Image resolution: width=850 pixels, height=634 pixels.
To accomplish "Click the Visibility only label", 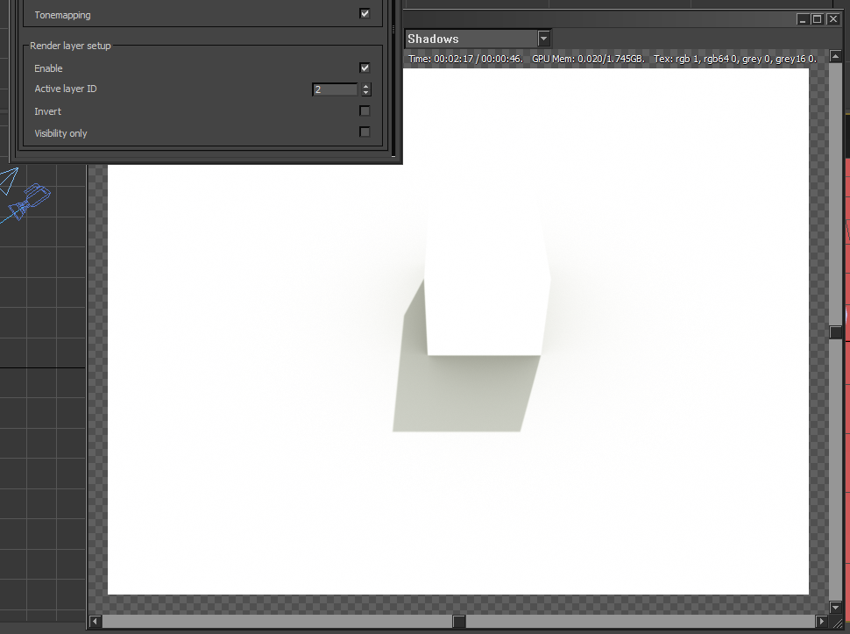I will pyautogui.click(x=60, y=133).
